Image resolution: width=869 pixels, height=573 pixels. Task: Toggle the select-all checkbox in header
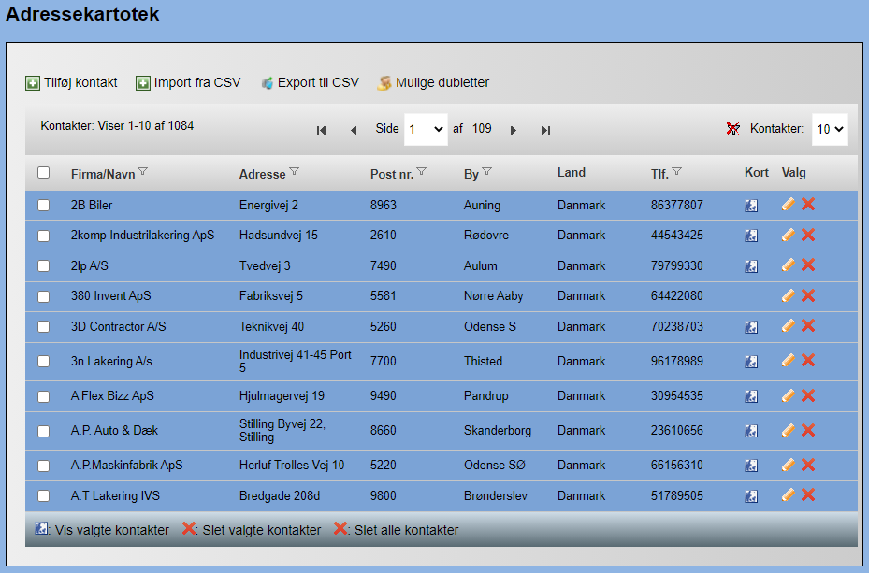44,173
